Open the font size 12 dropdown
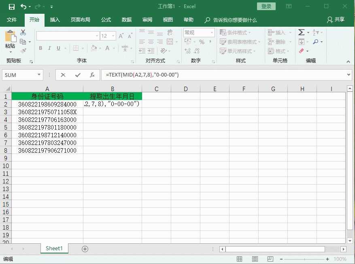This screenshot has height=264, width=355. [113, 36]
